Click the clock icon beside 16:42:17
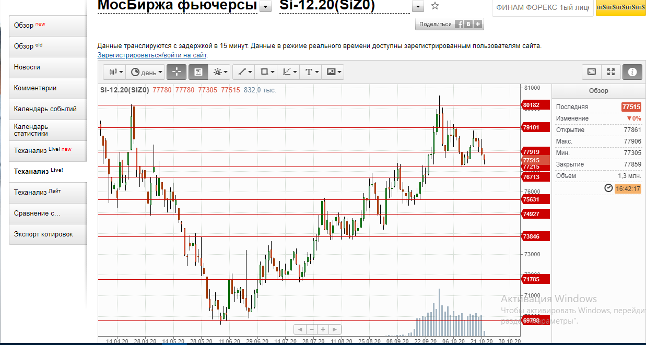646x345 pixels. [608, 188]
